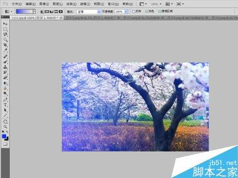Click the gradient preview bar in options
The height and width of the screenshot is (178, 238).
point(24,11)
